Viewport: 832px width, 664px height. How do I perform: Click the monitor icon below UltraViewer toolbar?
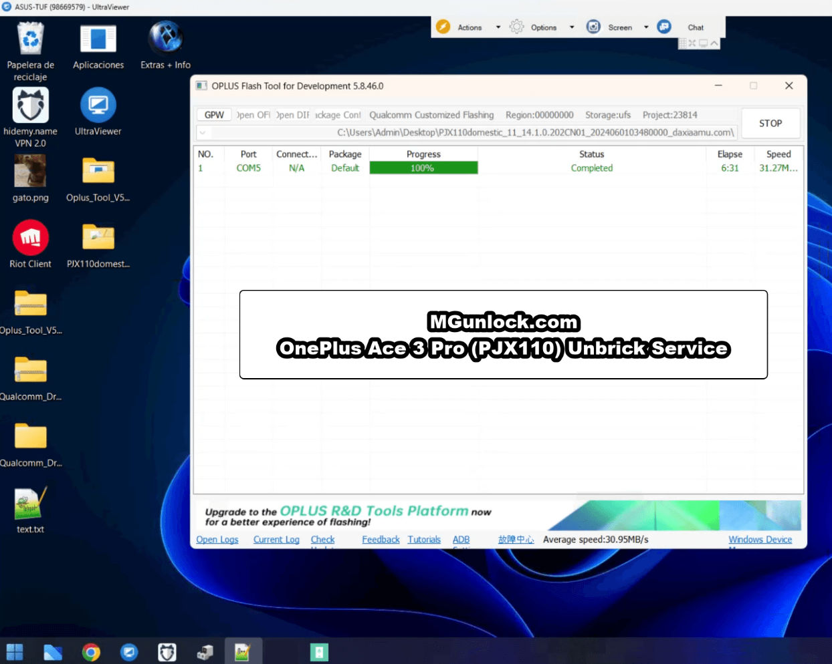click(x=703, y=43)
